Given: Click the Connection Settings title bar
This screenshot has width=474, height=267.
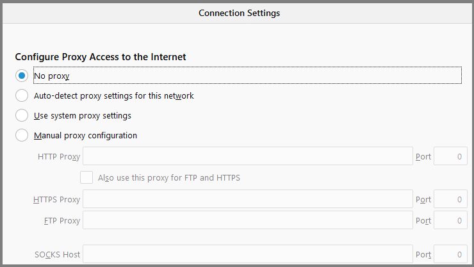Looking at the screenshot, I should pyautogui.click(x=238, y=13).
